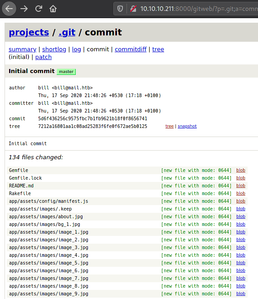Viewport: 258px width, 299px height.
Task: Open blob link for manifest.js
Action: click(x=241, y=201)
